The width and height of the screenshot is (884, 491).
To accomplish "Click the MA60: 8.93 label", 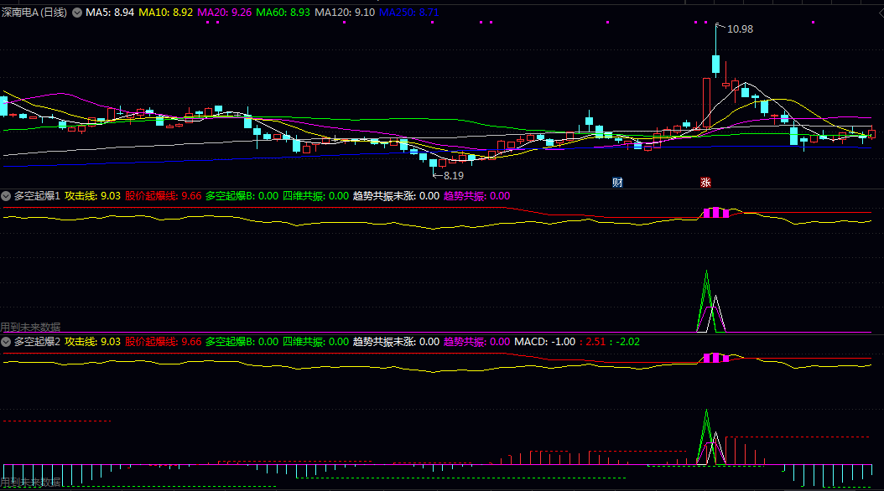I will coord(283,13).
